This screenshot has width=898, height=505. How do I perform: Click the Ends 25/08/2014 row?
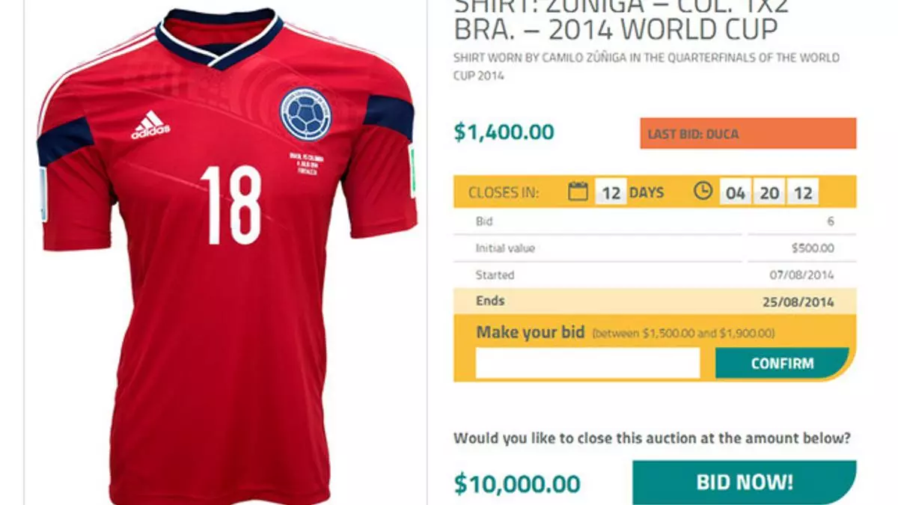point(655,302)
